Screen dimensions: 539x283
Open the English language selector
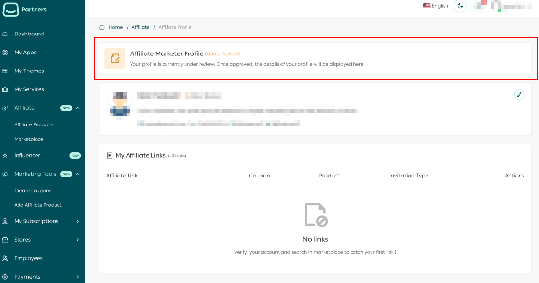click(x=435, y=6)
